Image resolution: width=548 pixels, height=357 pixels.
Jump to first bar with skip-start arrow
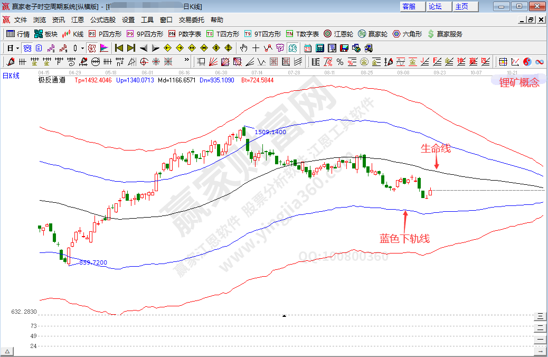click(119, 48)
